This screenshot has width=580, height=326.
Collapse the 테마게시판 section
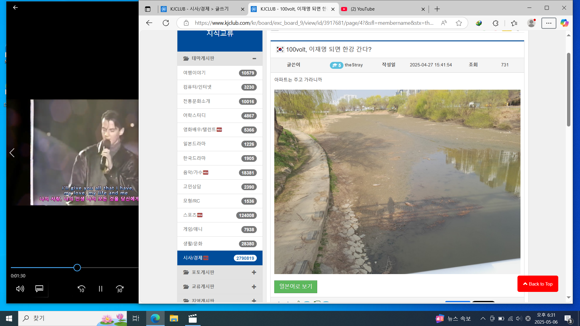pos(254,59)
